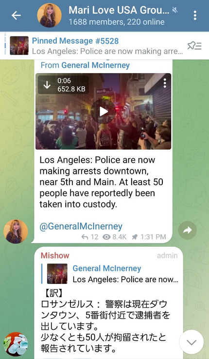Forward the message using share arrow
This screenshot has height=359, width=209.
tap(187, 230)
